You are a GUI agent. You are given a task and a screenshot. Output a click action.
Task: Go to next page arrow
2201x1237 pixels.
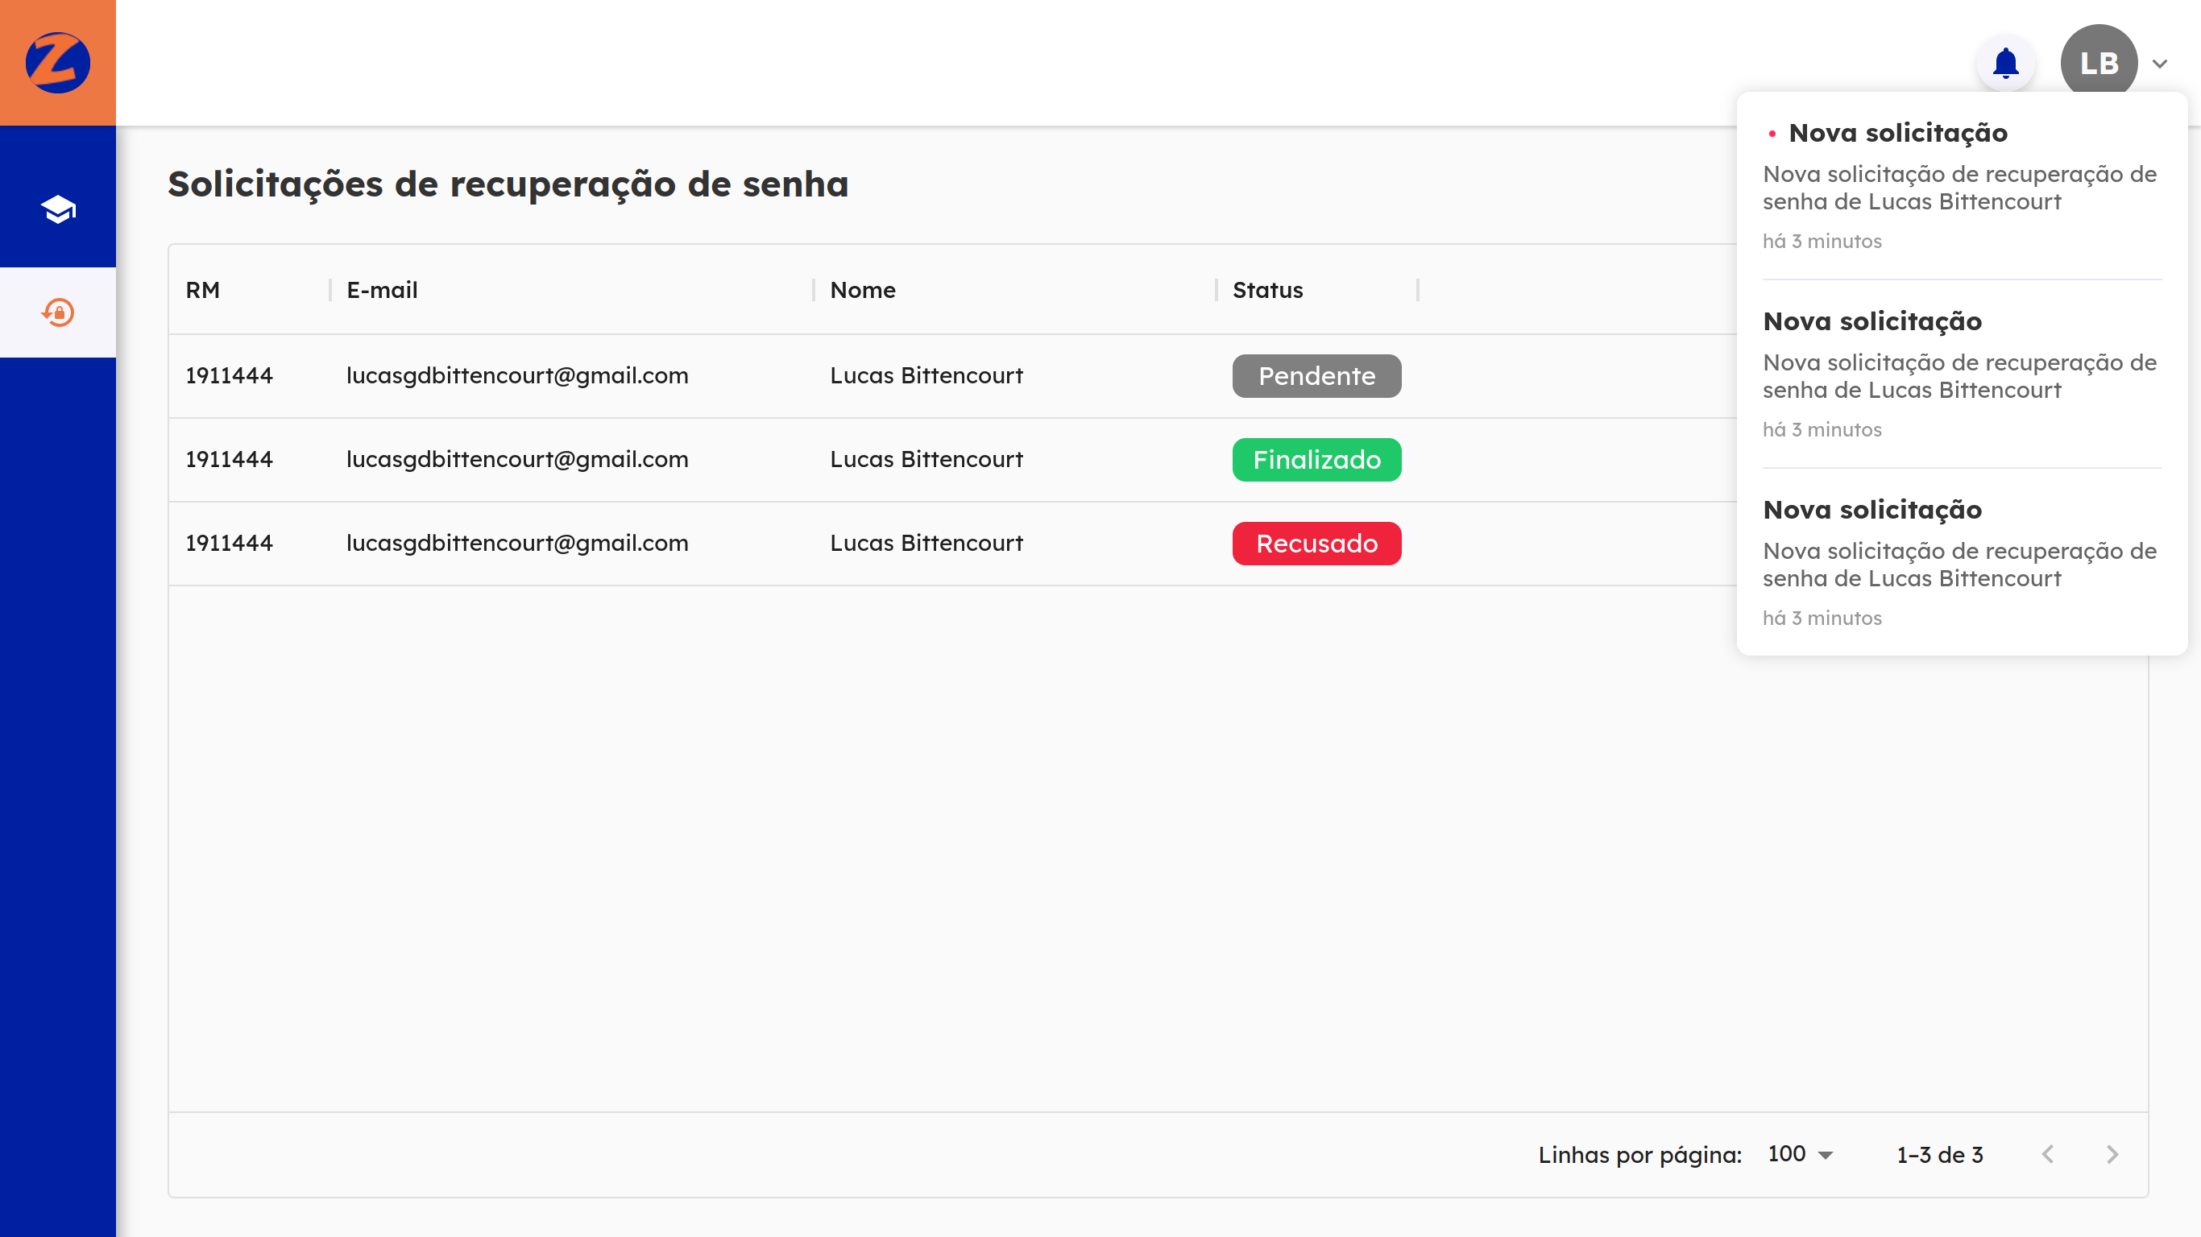2112,1154
